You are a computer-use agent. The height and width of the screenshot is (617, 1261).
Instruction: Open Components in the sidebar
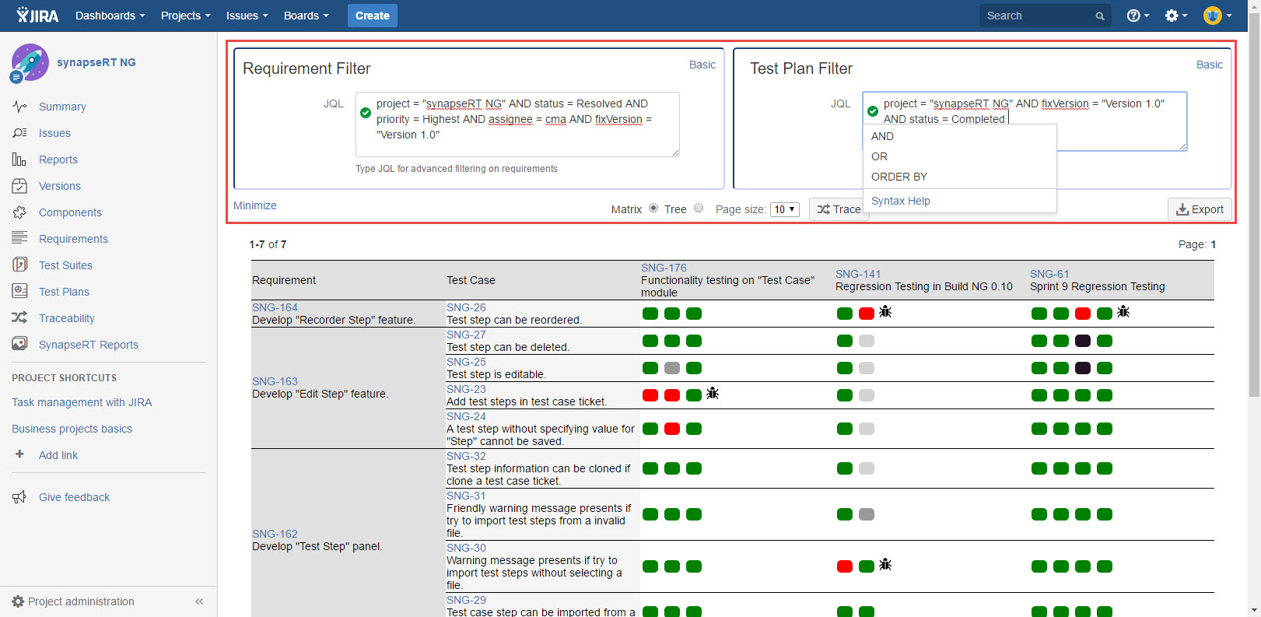pyautogui.click(x=70, y=212)
